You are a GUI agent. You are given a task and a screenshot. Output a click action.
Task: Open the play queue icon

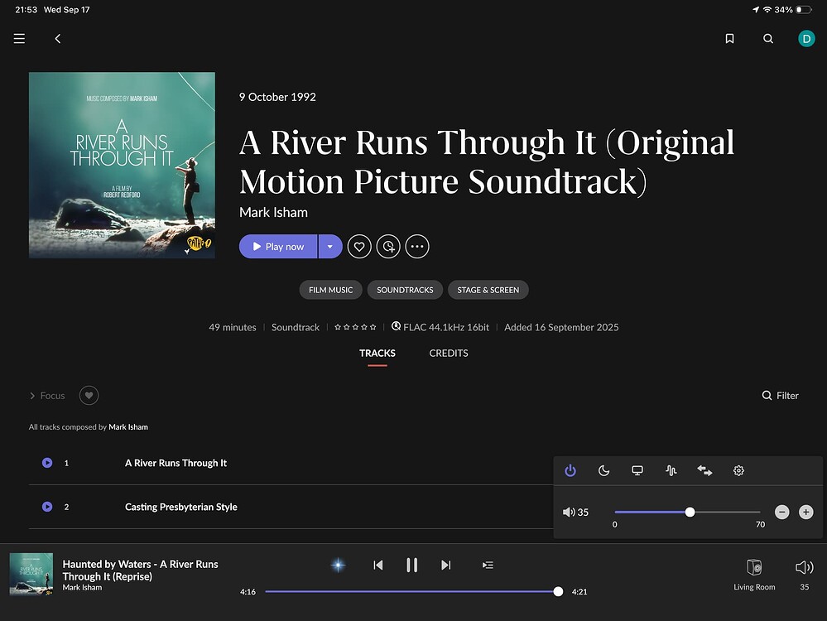pyautogui.click(x=488, y=565)
